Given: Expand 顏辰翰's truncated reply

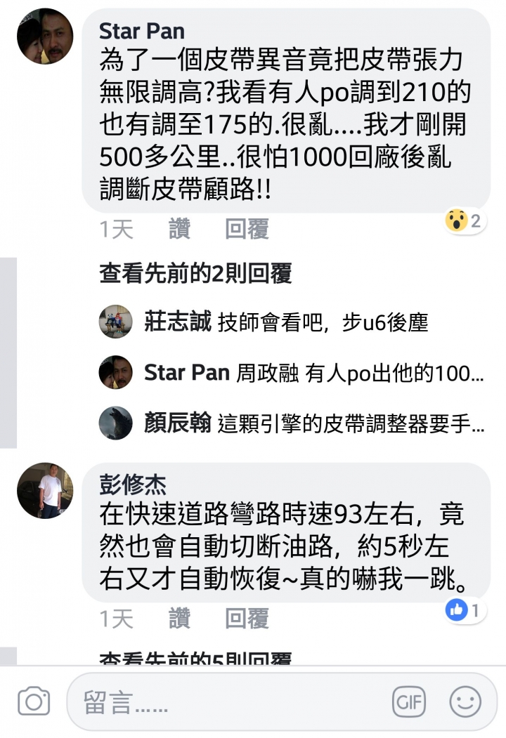Looking at the screenshot, I should (x=314, y=423).
